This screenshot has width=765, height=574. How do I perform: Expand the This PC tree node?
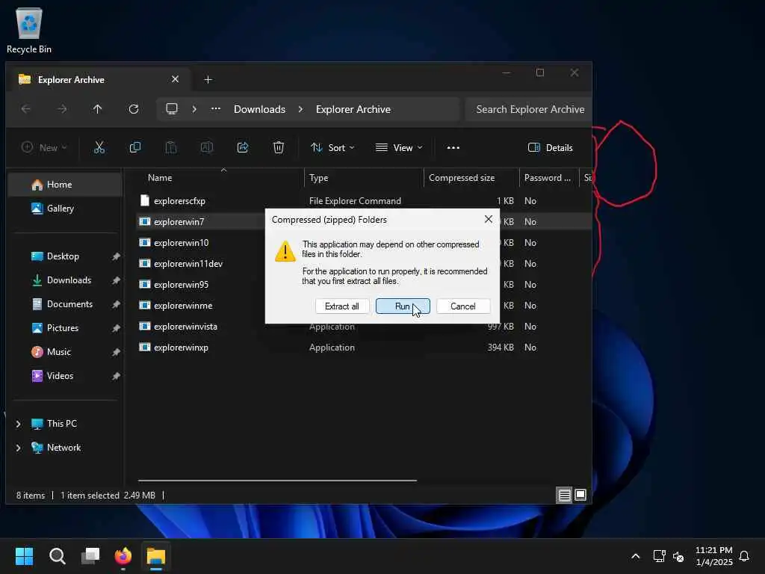click(19, 424)
